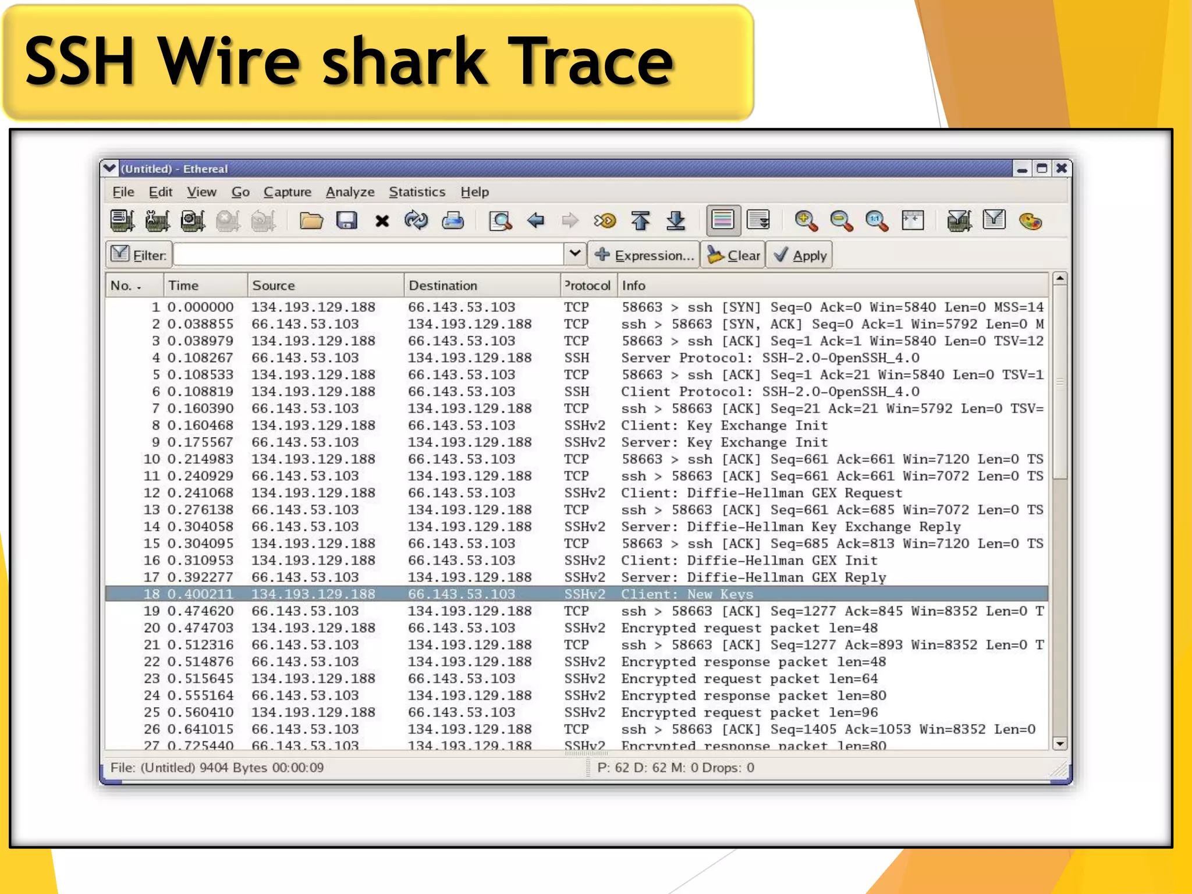The image size is (1192, 894).
Task: Click packet list scrollbar down arrow
Action: 1060,743
